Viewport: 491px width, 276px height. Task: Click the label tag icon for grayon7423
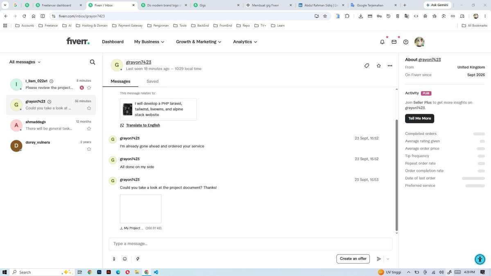point(367,65)
